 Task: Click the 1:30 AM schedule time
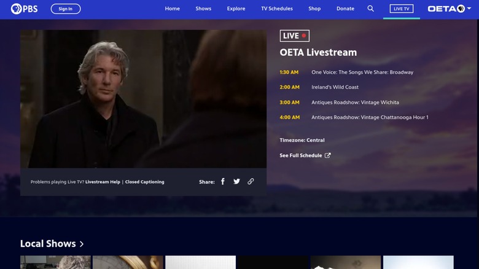289,72
